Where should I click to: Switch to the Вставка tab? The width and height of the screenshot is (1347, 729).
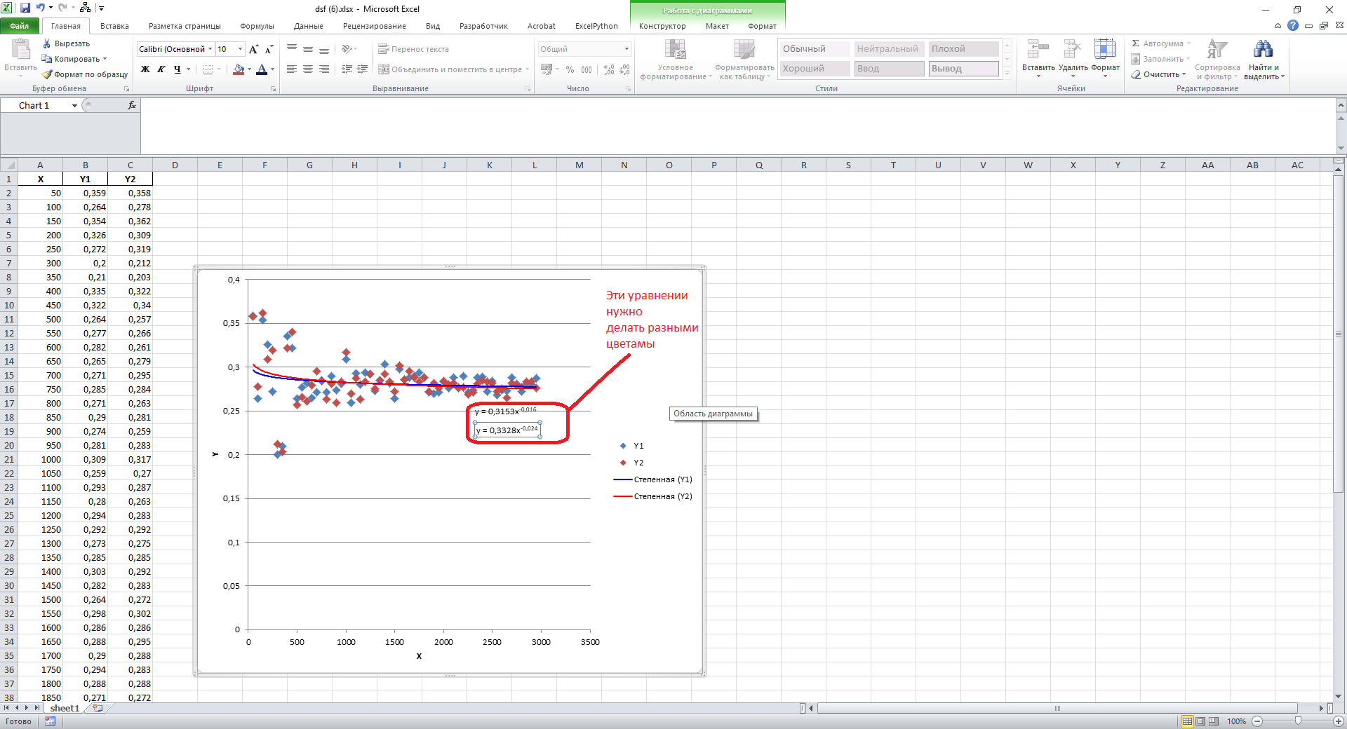[114, 26]
